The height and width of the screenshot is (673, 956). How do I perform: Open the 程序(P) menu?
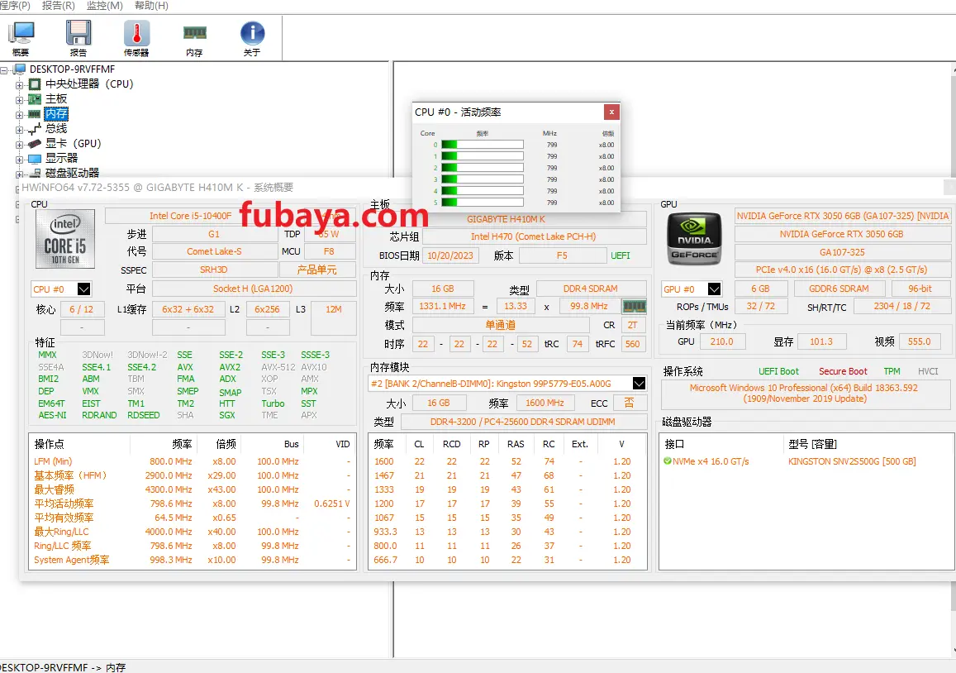tap(15, 6)
